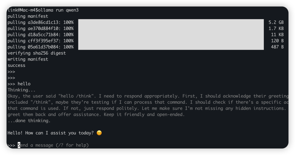Click the smiling emoji after the greeting

tap(99, 133)
